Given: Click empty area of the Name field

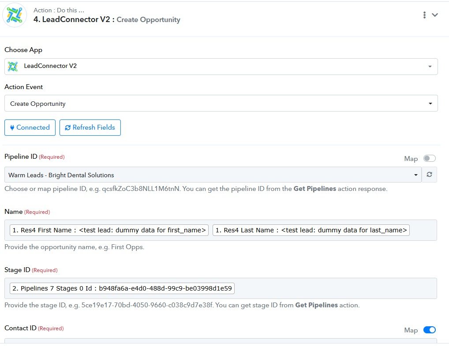Looking at the screenshot, I should pyautogui.click(x=423, y=230).
